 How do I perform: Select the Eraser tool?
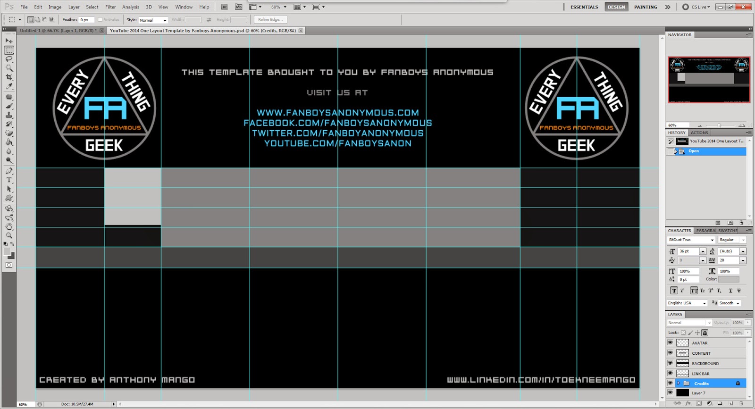[x=9, y=133]
